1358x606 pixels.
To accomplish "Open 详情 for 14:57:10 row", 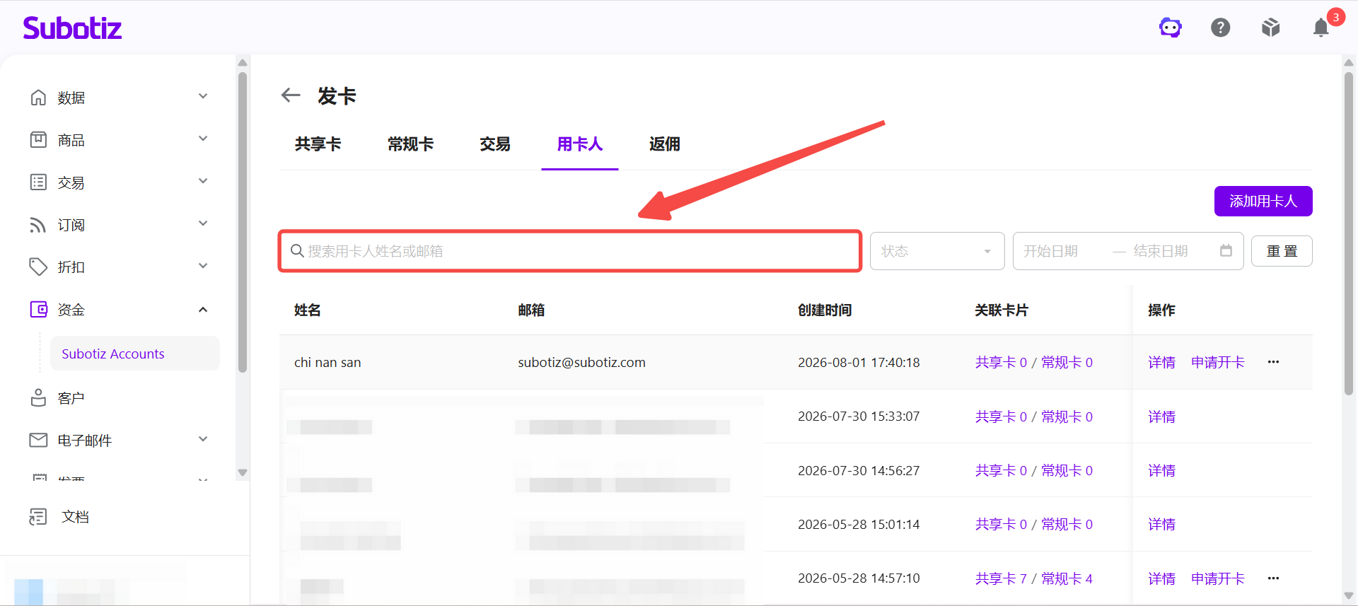I will [x=1161, y=579].
